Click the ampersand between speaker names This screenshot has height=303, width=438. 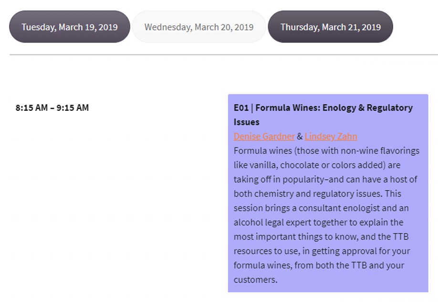point(300,136)
